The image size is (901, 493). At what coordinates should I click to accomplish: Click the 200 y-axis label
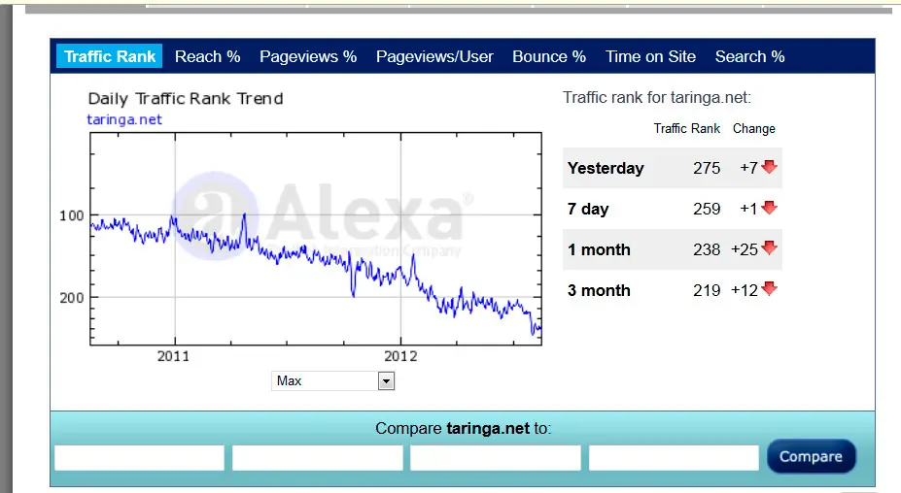[x=72, y=298]
